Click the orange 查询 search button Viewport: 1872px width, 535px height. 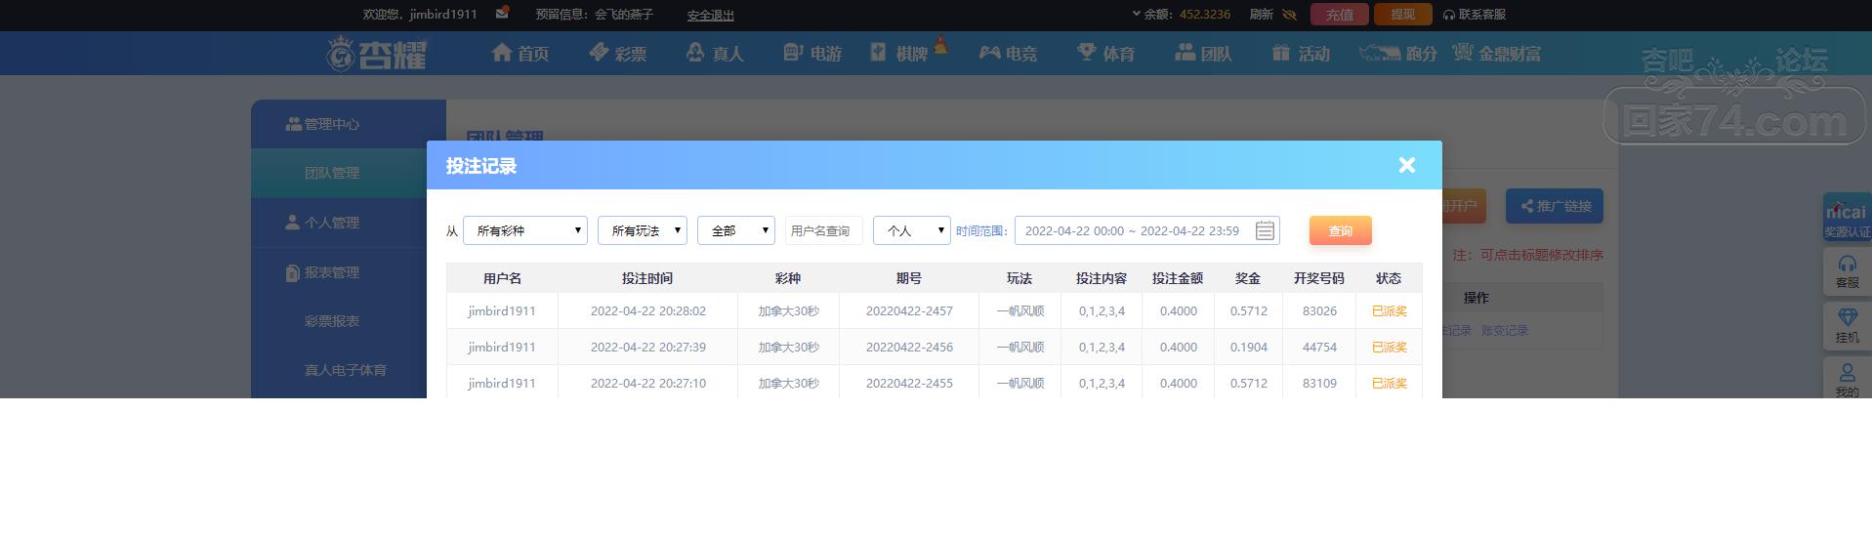coord(1341,230)
